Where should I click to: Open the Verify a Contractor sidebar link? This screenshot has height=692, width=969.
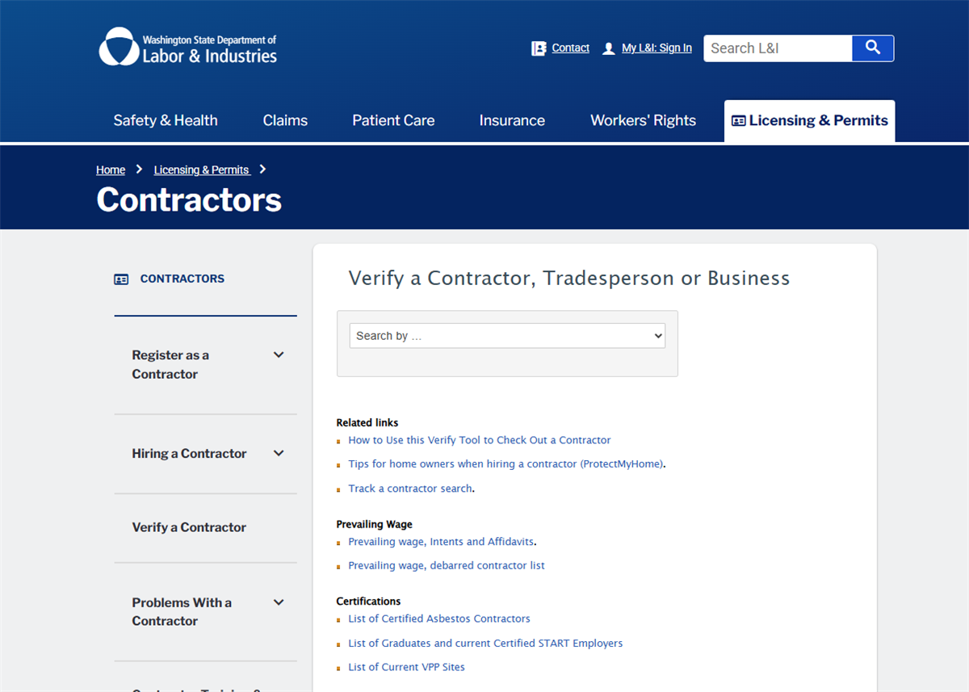coord(189,526)
